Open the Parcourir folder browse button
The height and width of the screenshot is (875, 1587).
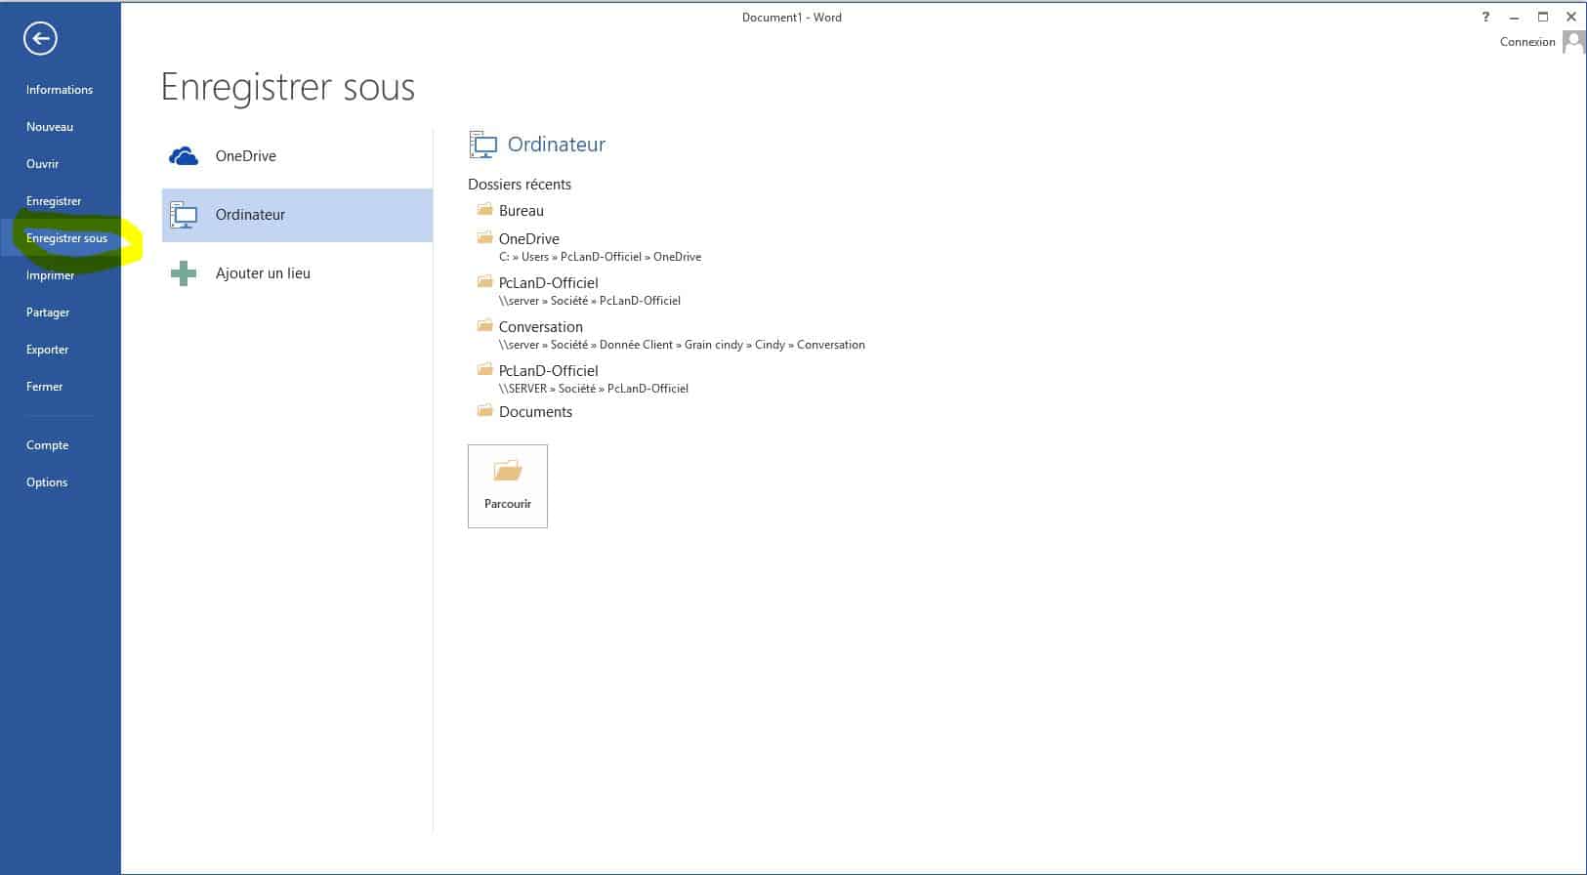(508, 485)
